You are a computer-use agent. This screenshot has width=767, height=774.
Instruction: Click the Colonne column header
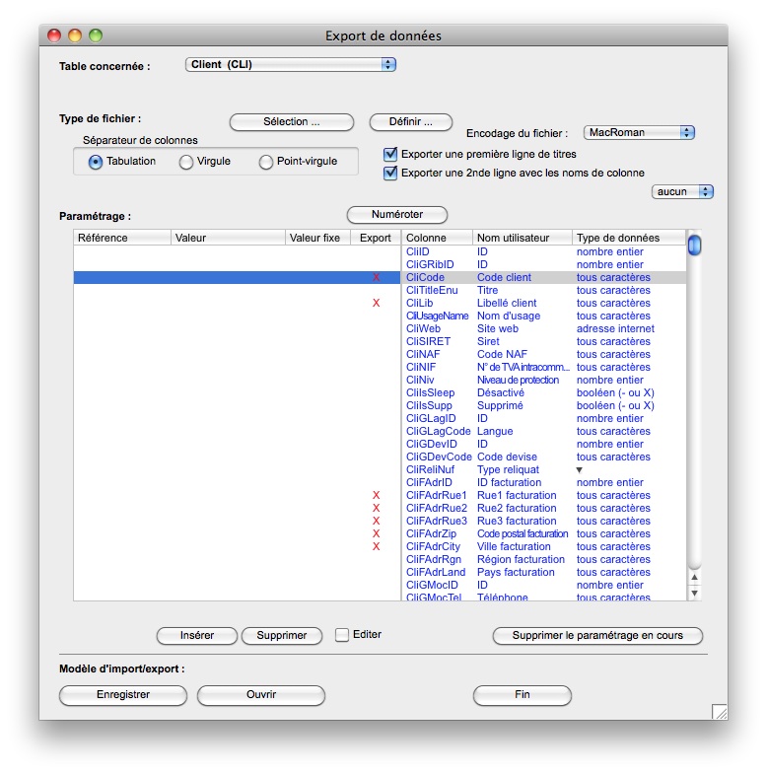pyautogui.click(x=438, y=238)
